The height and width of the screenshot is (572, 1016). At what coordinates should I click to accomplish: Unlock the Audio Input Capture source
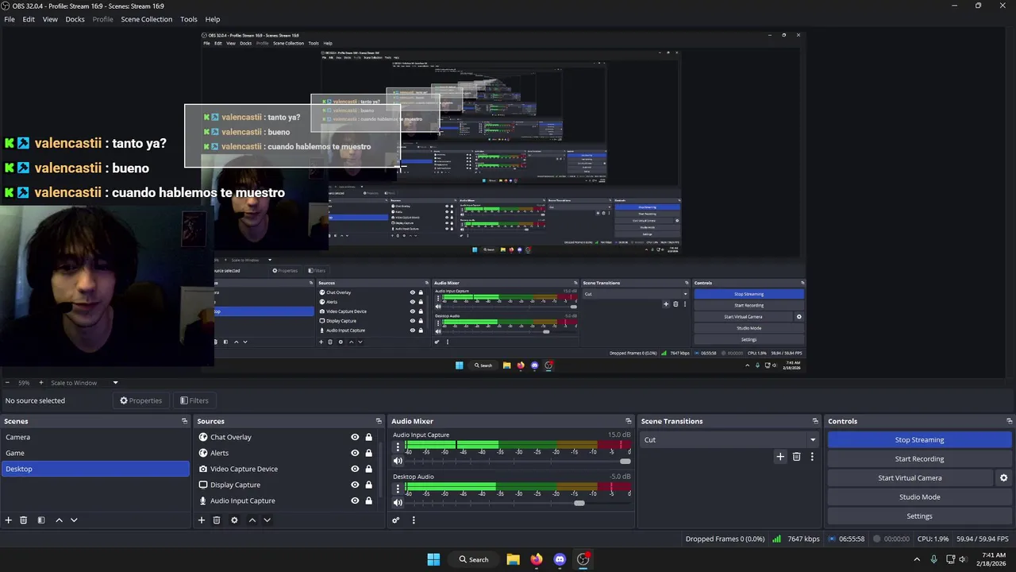click(x=368, y=500)
